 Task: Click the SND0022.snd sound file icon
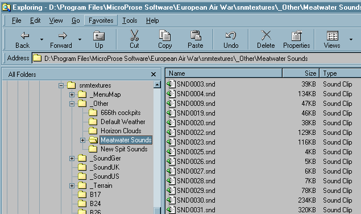171,133
